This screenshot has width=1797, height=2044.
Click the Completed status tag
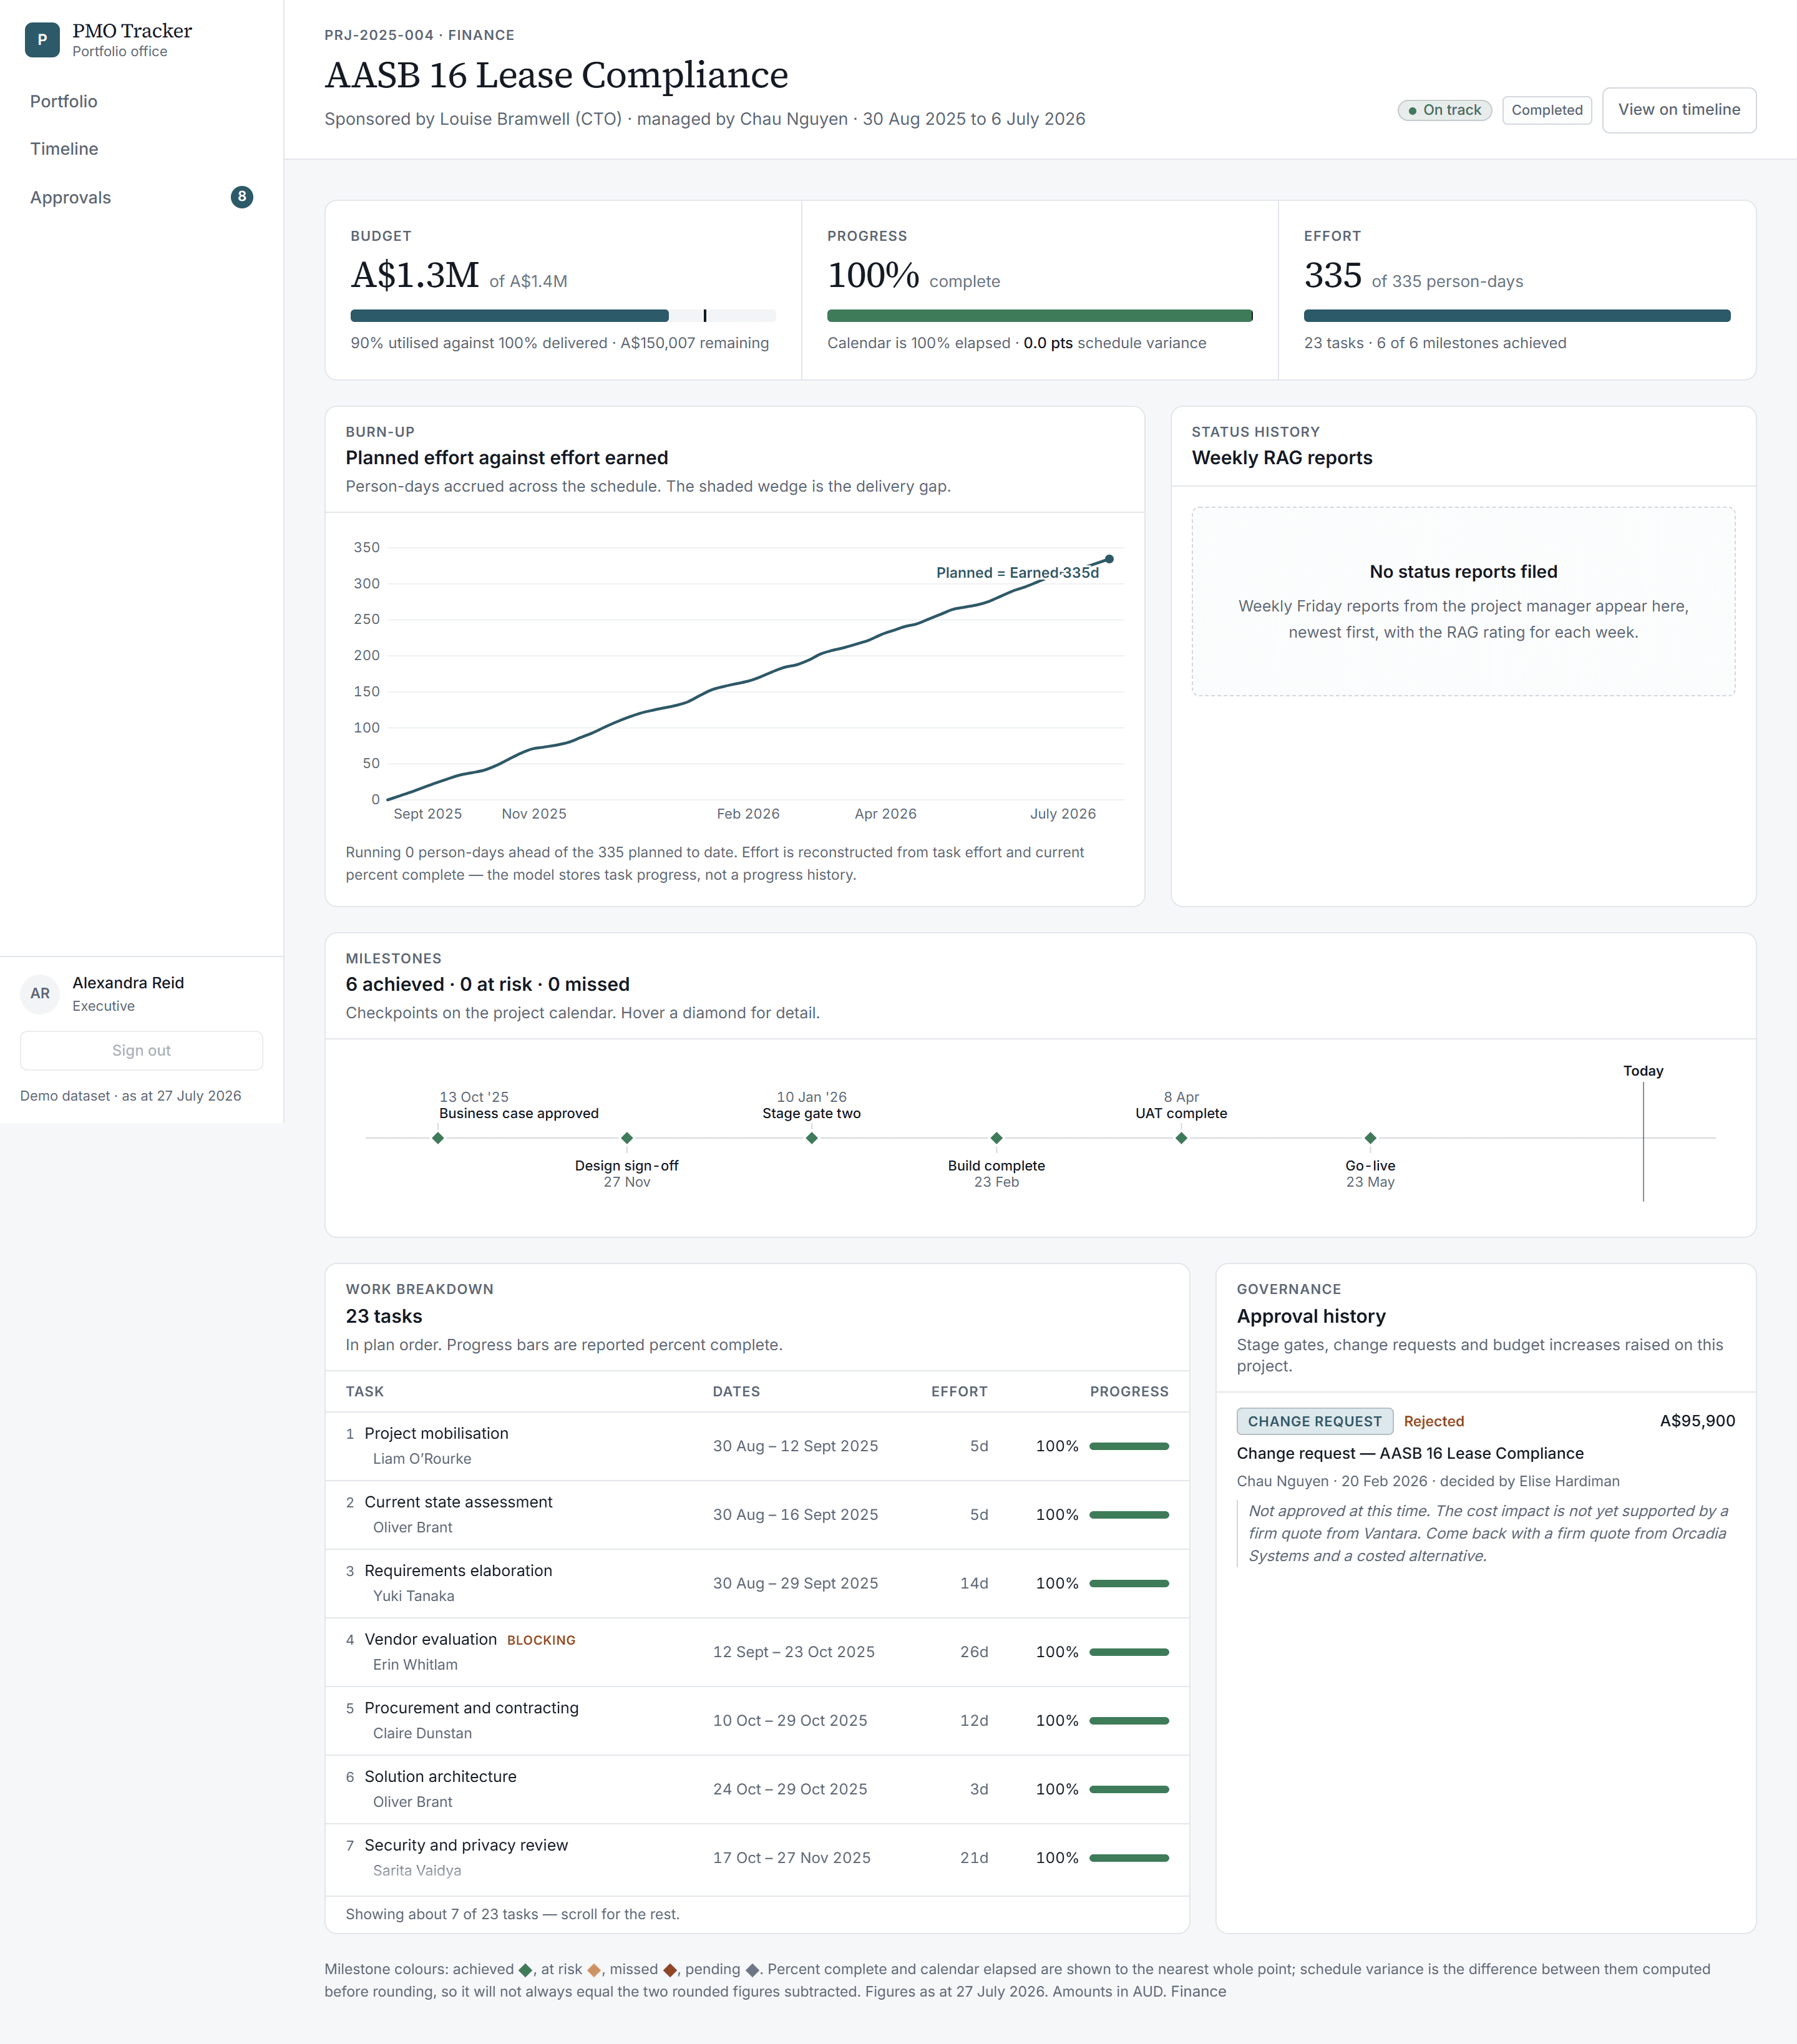click(1547, 110)
